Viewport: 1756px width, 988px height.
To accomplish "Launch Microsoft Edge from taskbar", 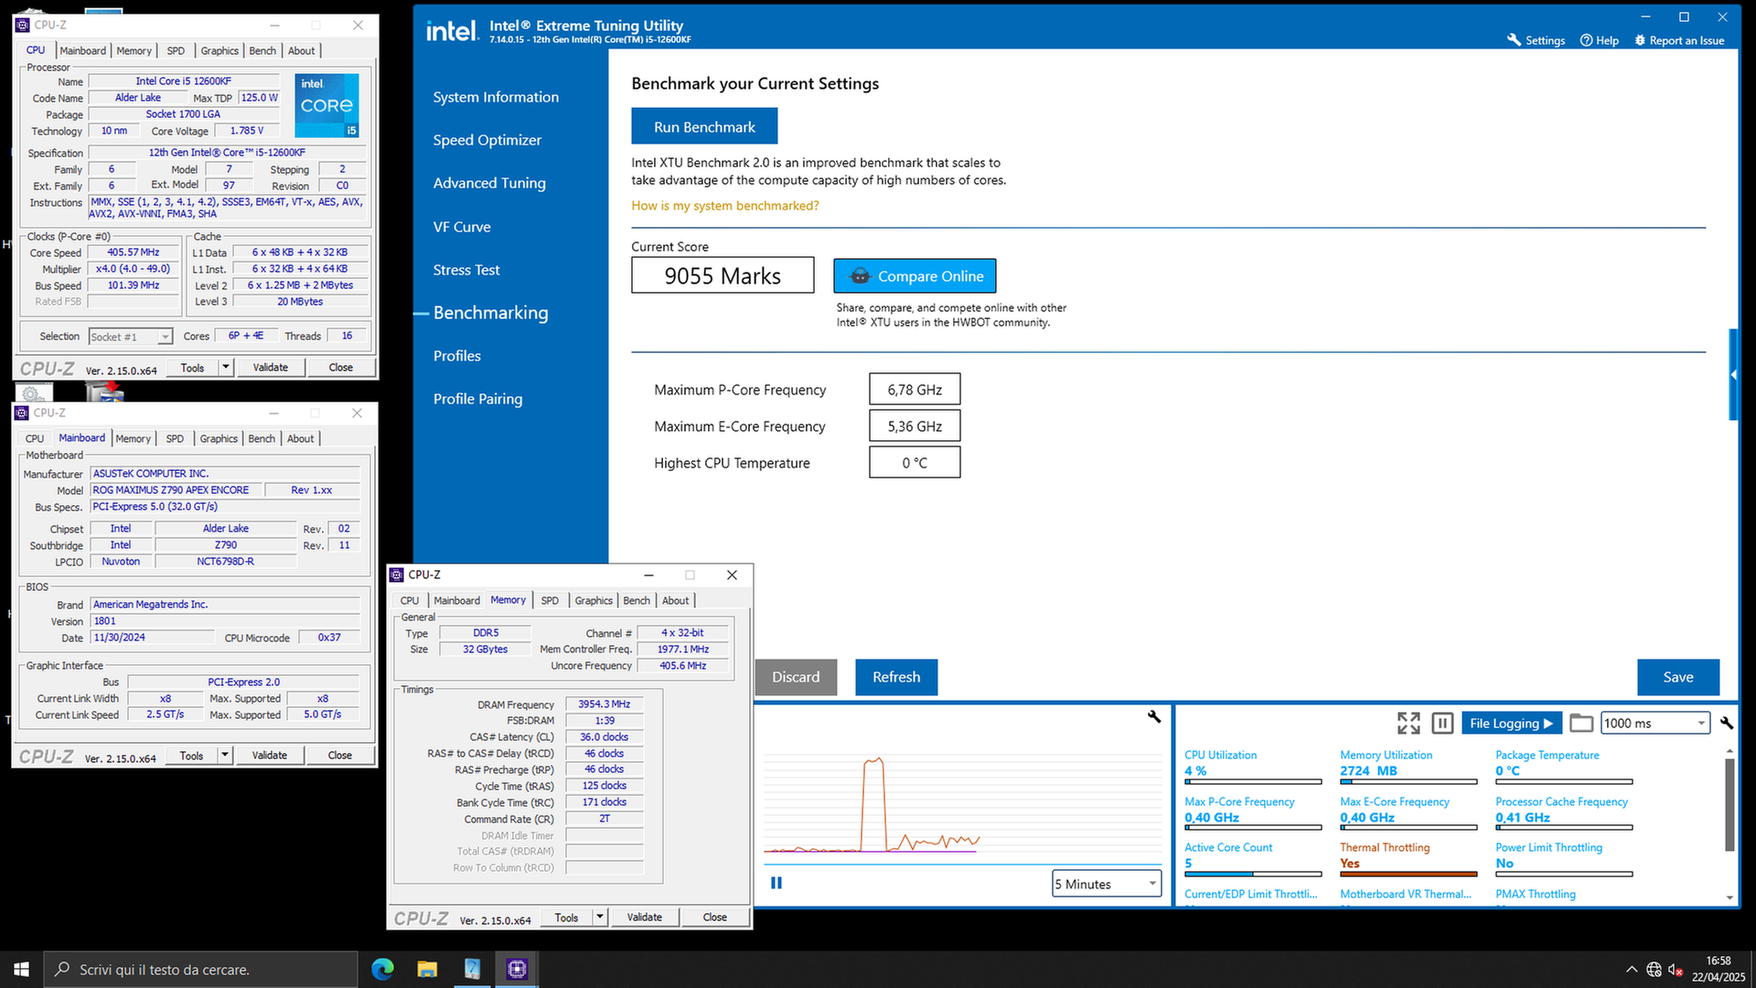I will 382,969.
